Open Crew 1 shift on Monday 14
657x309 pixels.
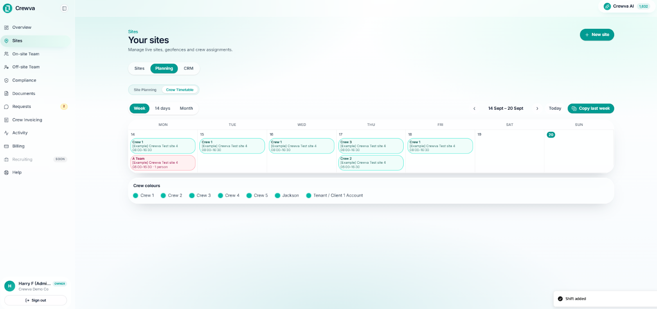(163, 146)
